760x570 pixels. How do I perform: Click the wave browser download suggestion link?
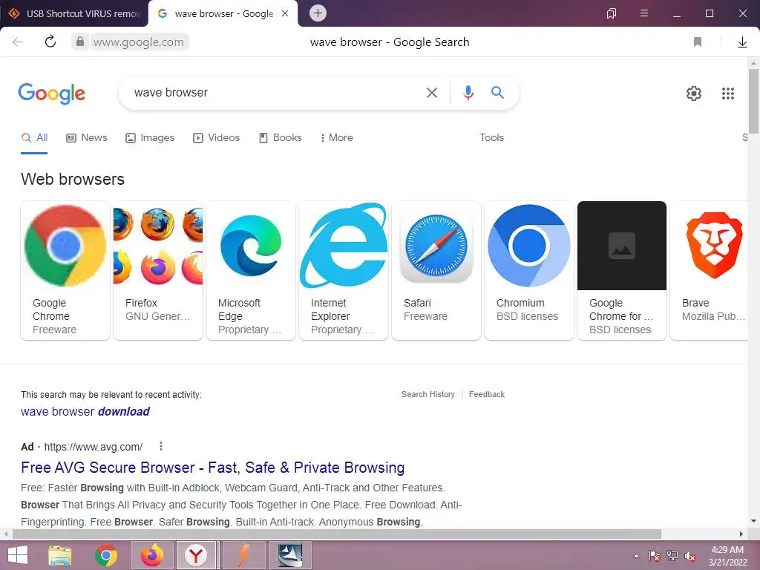coord(85,411)
